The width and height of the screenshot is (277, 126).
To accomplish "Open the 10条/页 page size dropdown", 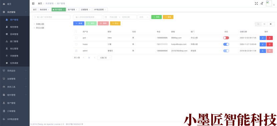I will [104, 58].
